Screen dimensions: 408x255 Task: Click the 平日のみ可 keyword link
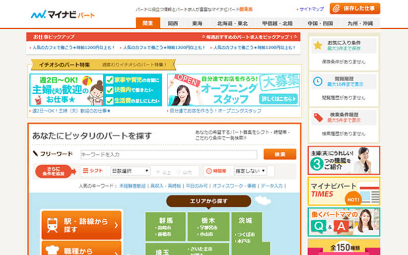(x=197, y=186)
